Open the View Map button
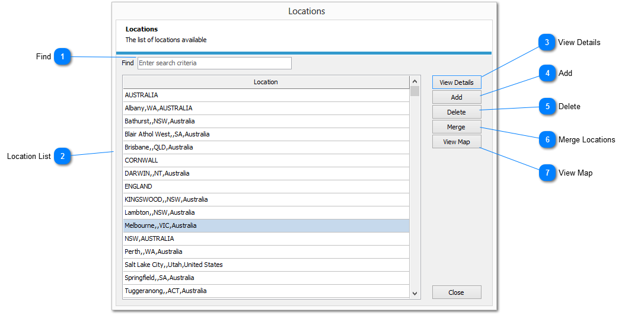625x315 pixels. tap(456, 142)
